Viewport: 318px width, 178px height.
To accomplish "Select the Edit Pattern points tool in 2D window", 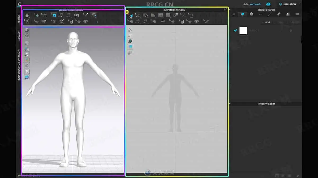I will coord(138,15).
